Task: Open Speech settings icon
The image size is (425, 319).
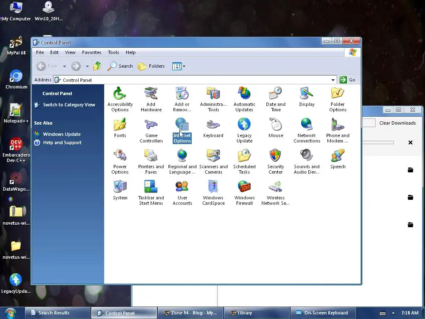Action: tap(338, 159)
